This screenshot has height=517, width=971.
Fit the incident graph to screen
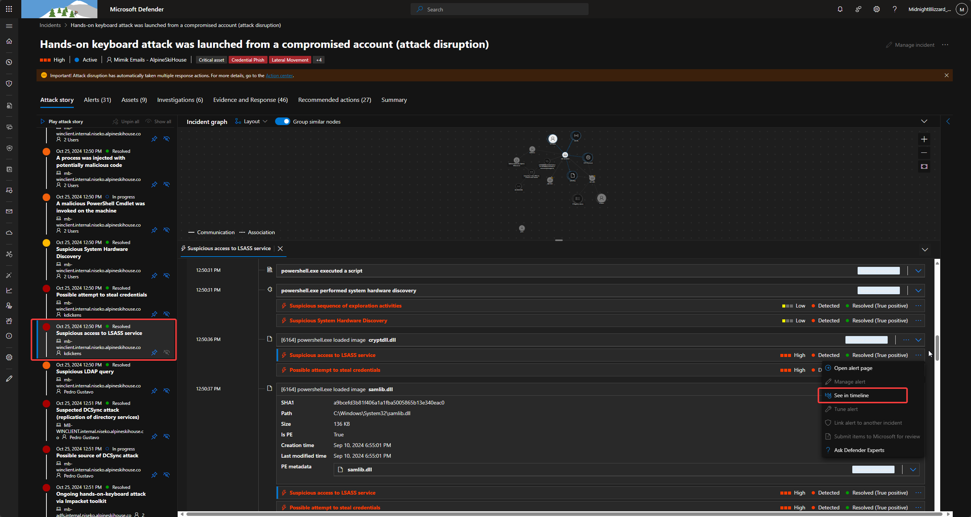pyautogui.click(x=924, y=166)
